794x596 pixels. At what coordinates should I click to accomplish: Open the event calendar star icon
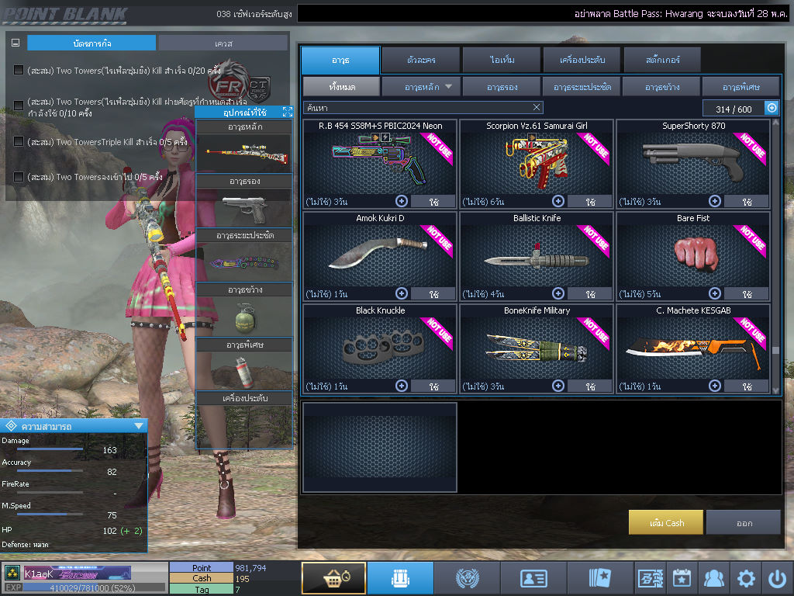(682, 578)
